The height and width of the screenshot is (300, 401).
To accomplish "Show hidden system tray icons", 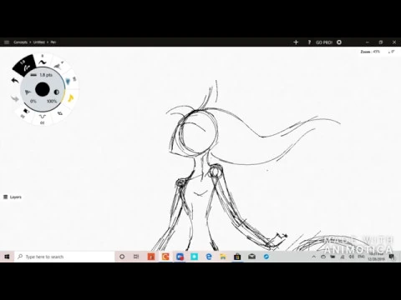I will [313, 257].
